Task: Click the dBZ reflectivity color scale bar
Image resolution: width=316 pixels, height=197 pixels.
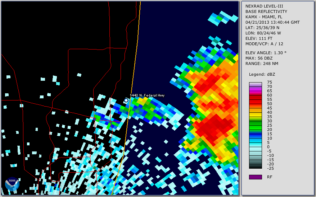Action: 255,125
